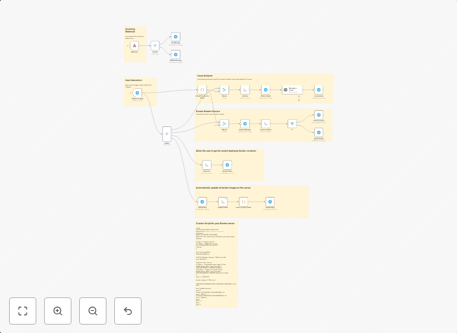The image size is (457, 333).
Task: Select the If node in Docker Restart Service
Action: [292, 123]
